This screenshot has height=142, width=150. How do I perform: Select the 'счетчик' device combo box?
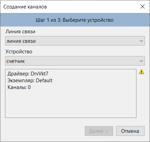click(x=75, y=61)
